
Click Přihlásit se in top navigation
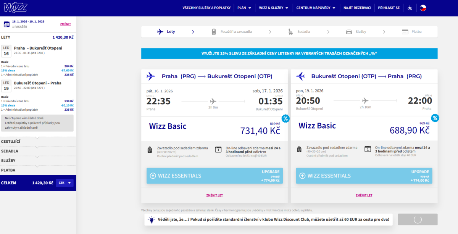tap(389, 8)
